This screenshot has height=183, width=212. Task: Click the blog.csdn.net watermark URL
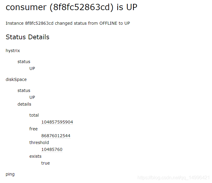click(x=174, y=178)
